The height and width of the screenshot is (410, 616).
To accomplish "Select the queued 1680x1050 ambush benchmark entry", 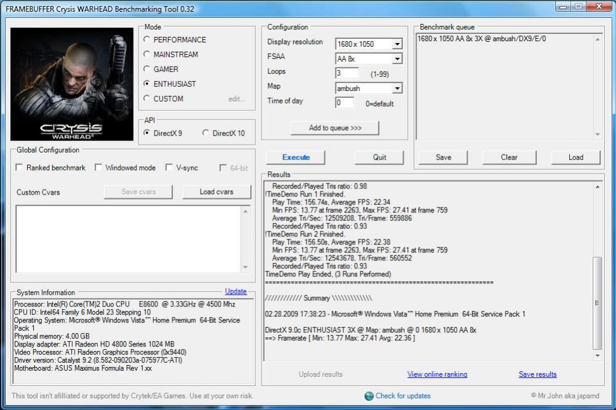I will [x=482, y=39].
